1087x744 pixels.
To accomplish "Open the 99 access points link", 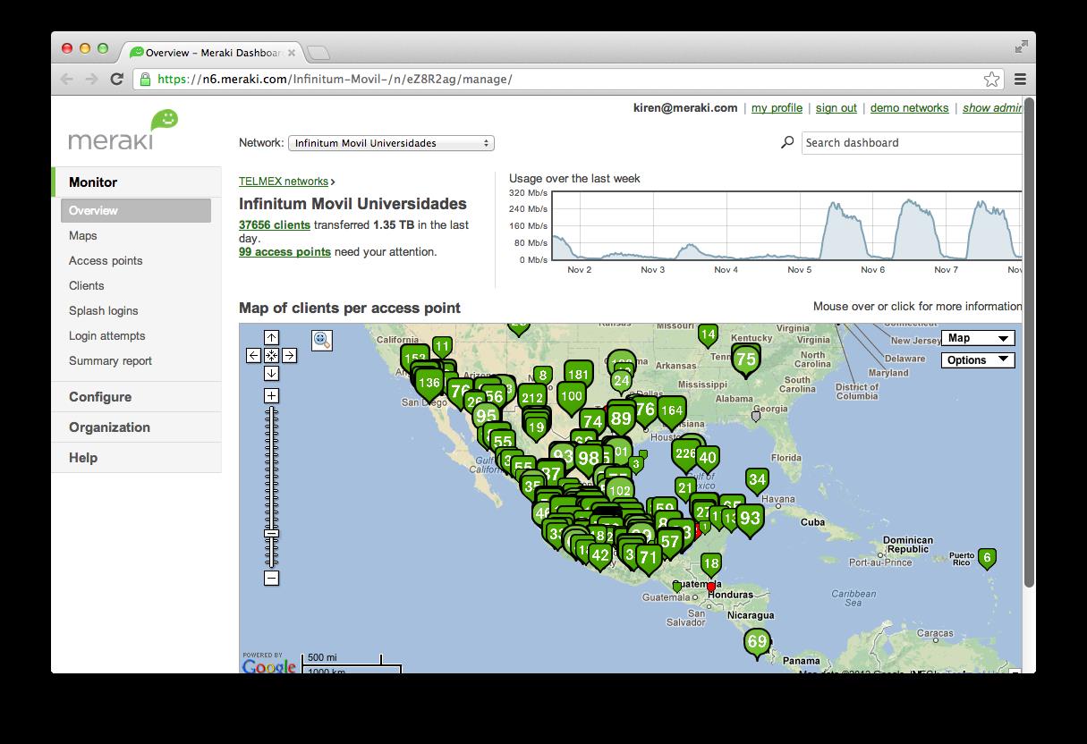I will 284,252.
